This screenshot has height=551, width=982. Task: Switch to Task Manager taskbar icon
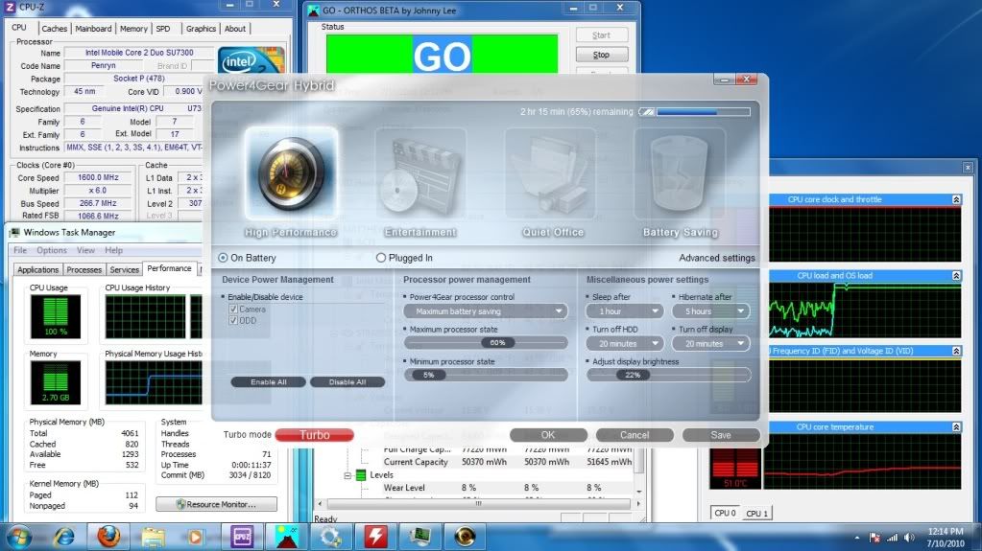(x=419, y=537)
